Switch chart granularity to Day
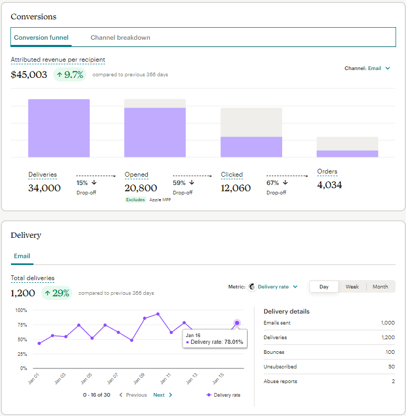Viewport: 406px width, 416px height. (x=324, y=286)
